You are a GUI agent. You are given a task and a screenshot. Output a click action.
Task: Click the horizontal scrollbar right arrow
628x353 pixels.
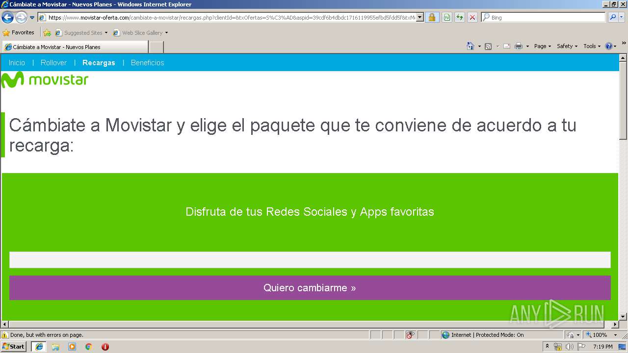[x=615, y=325]
